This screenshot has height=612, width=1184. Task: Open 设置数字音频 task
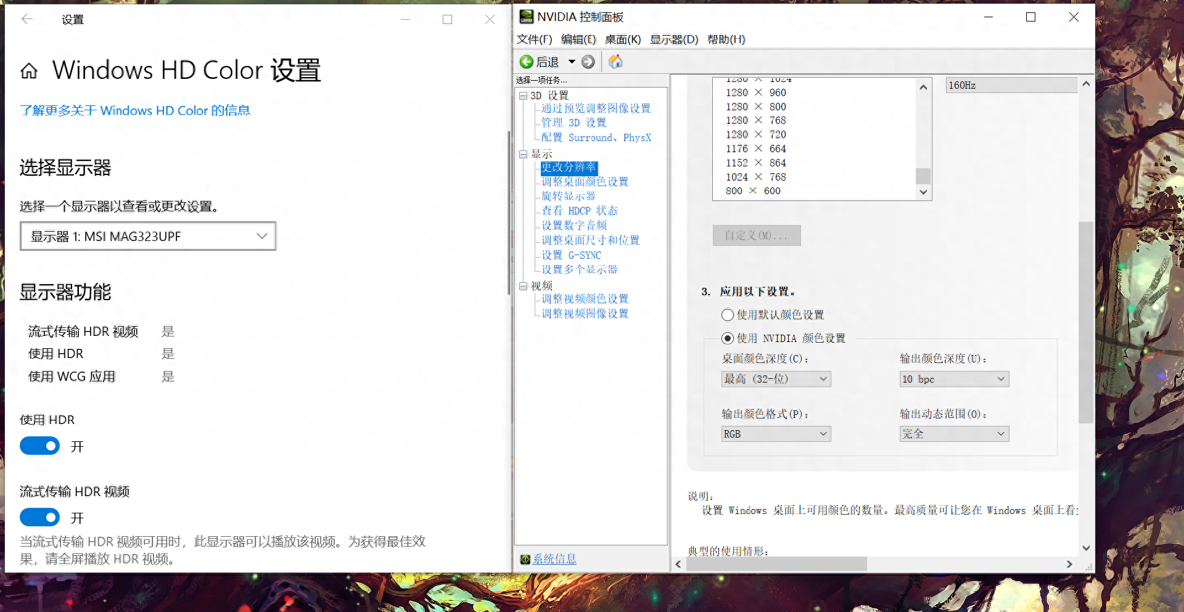click(573, 226)
